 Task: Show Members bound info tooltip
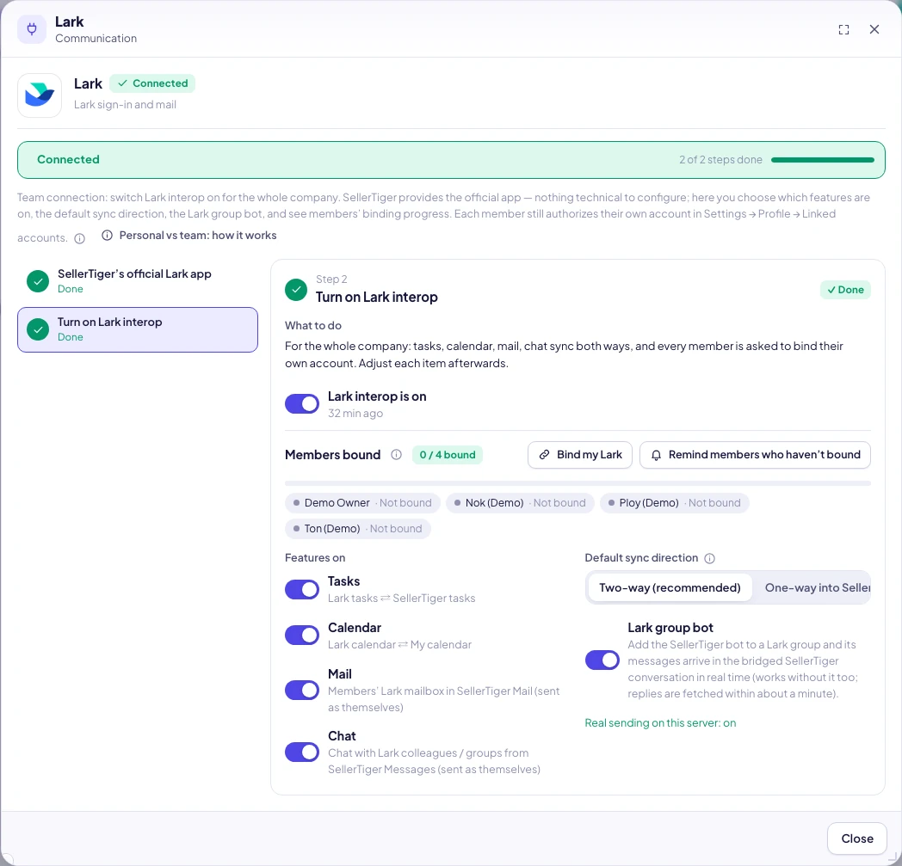[x=397, y=455]
